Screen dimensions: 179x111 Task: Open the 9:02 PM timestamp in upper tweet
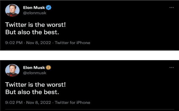tap(14, 43)
